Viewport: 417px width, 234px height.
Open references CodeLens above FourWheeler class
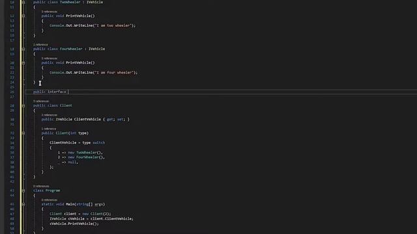(x=40, y=45)
